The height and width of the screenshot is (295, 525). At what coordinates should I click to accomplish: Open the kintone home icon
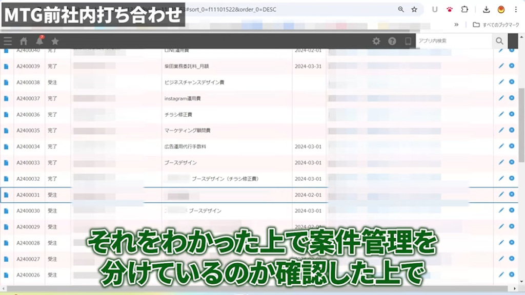(x=23, y=41)
